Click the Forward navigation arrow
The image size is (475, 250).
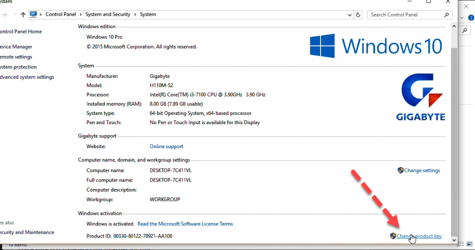coord(4,14)
